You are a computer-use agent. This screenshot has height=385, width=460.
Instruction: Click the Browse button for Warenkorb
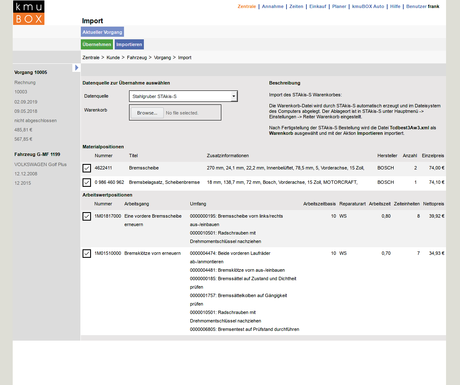pyautogui.click(x=147, y=113)
